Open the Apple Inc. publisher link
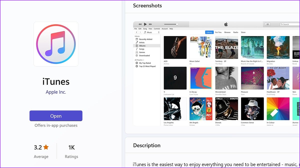This screenshot has height=168, width=300. point(56,92)
